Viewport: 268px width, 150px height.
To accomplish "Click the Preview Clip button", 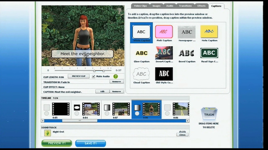I will click(x=79, y=76).
